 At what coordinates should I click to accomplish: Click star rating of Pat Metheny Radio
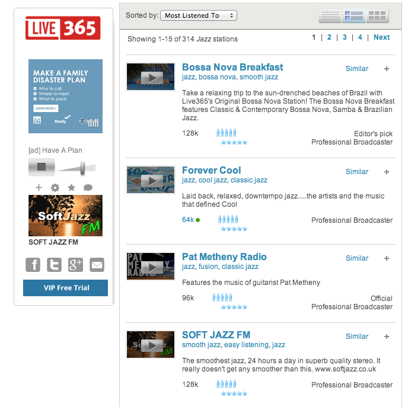tap(234, 307)
